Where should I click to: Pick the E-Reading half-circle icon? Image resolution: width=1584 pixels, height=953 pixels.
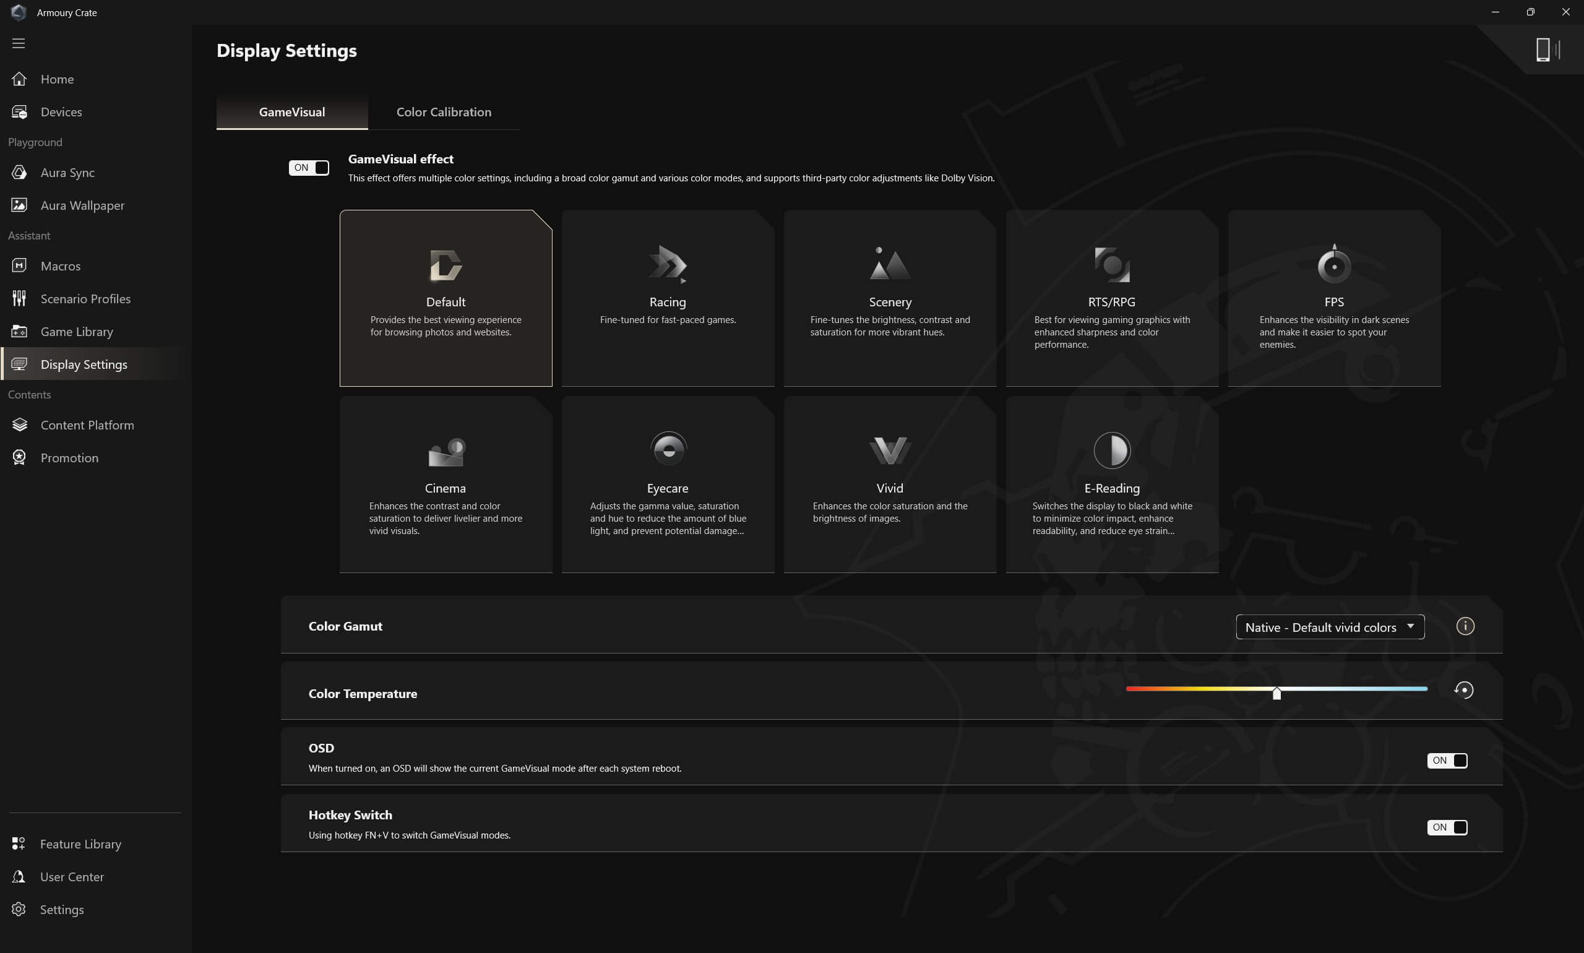coord(1111,449)
